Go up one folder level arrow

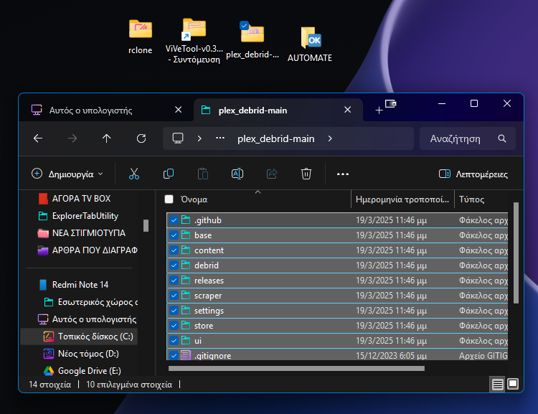(x=107, y=138)
